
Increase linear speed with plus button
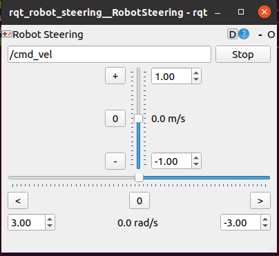(115, 76)
